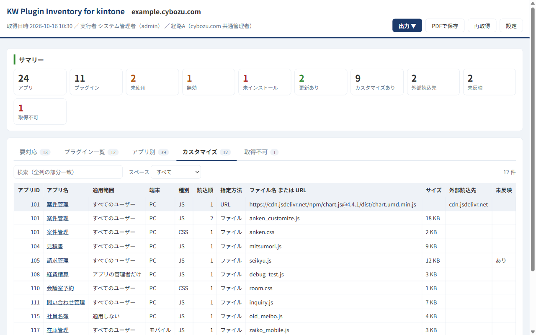Open the 問い合わせ管理 app link
Screen dimensions: 536x335
click(66, 302)
